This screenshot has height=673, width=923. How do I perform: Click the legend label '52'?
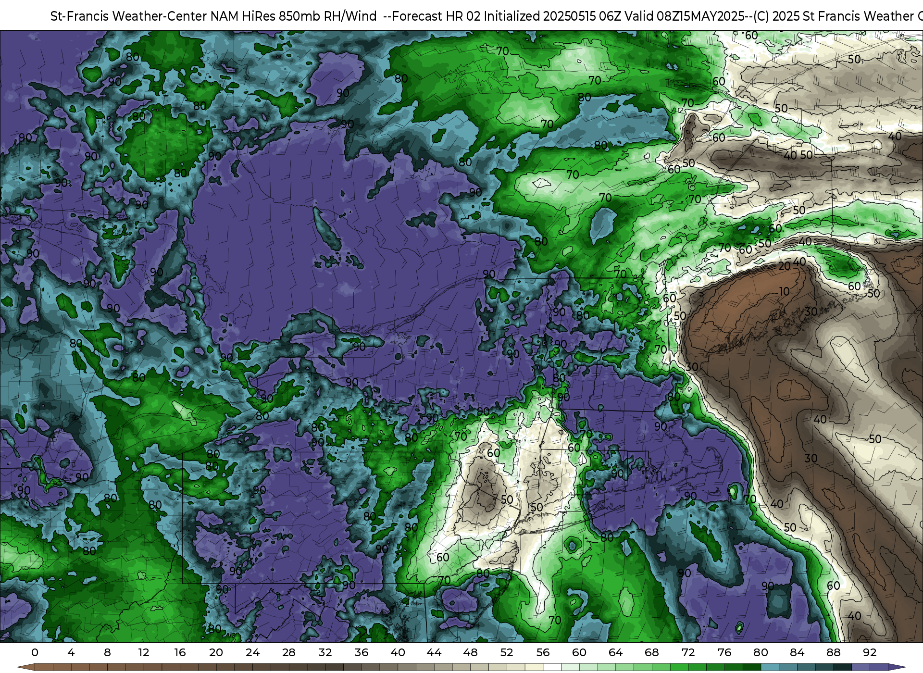(x=507, y=652)
